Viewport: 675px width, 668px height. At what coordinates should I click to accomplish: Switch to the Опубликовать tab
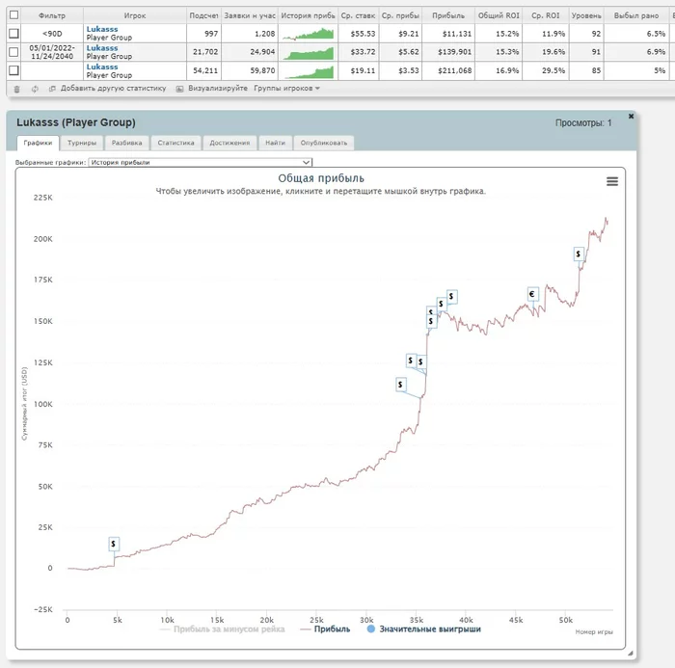click(x=324, y=143)
